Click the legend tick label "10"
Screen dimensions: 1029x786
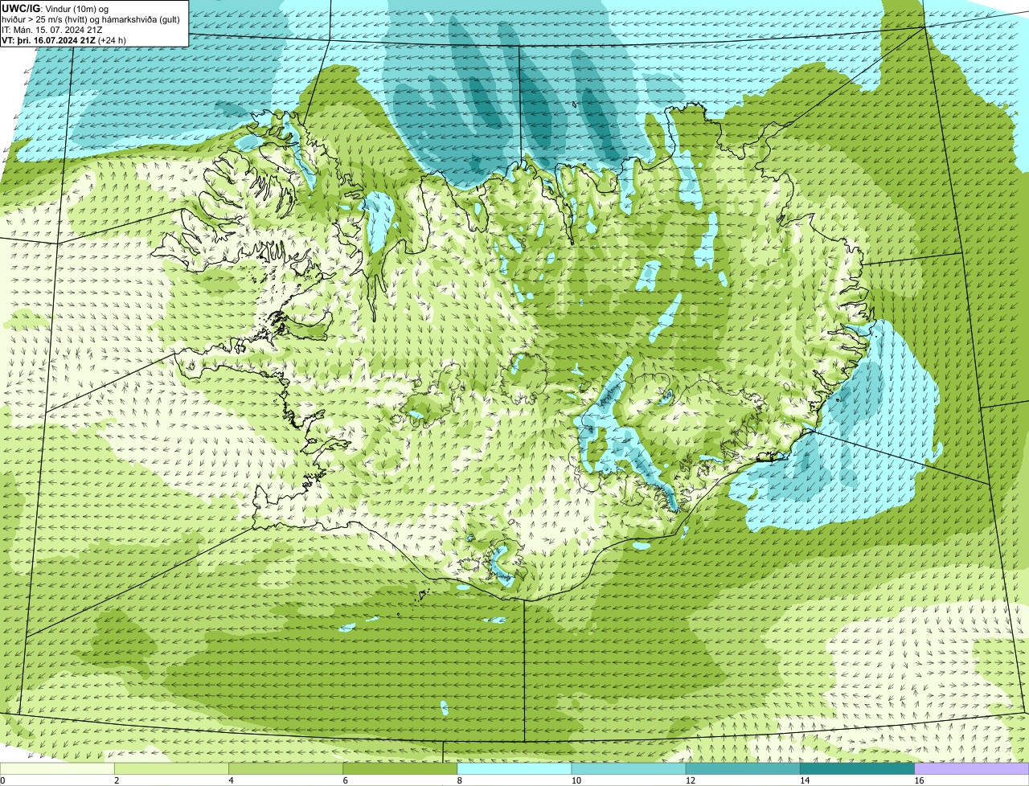point(576,780)
